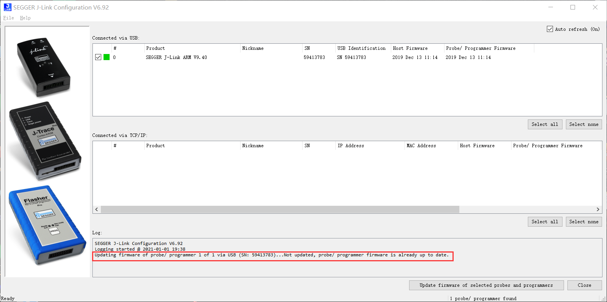Screen dimensions: 607x302
Task: Uncheck the probe 0 selection checkbox
Action: (98, 57)
